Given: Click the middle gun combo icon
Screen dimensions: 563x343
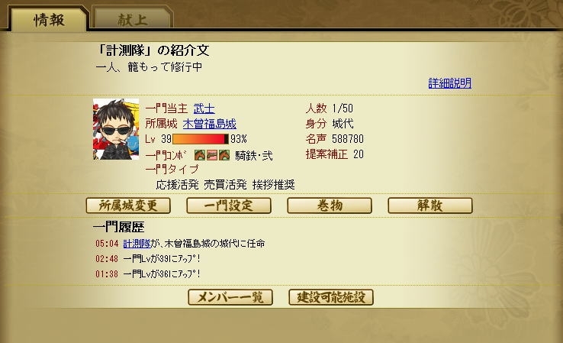Looking at the screenshot, I should pyautogui.click(x=212, y=155).
